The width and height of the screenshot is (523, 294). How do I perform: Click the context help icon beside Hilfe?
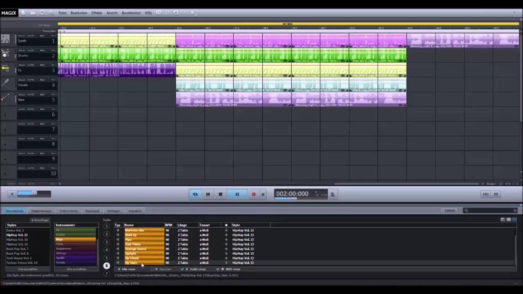coord(158,13)
